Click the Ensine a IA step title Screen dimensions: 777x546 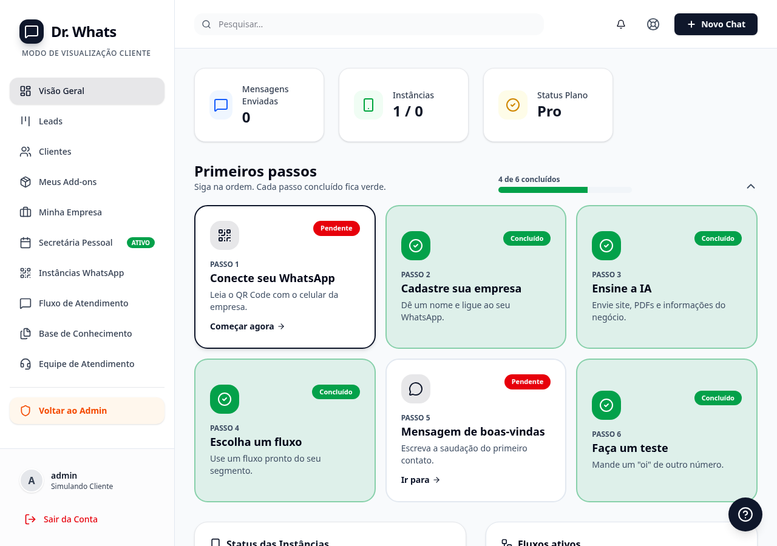click(622, 289)
